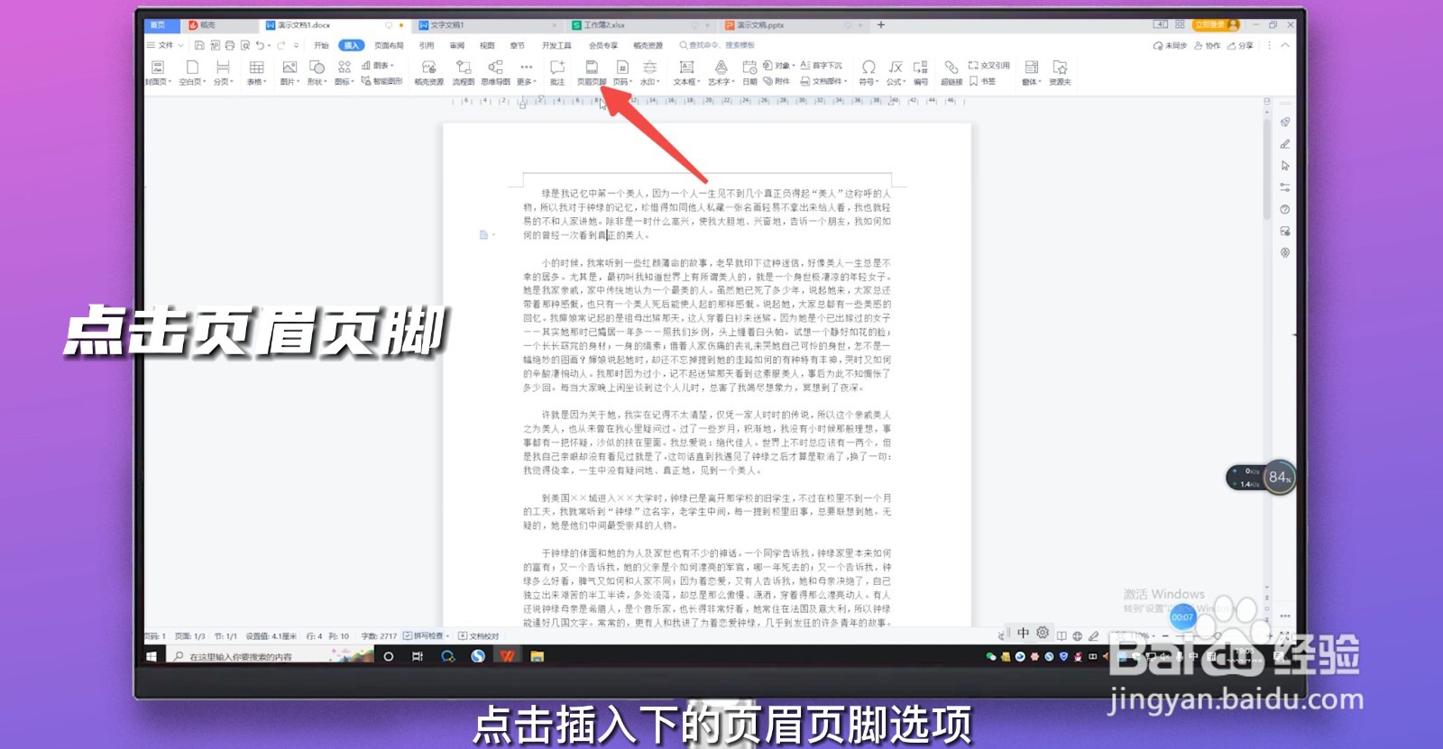Image resolution: width=1443 pixels, height=749 pixels.
Task: Click the undo arrow icon
Action: [260, 45]
